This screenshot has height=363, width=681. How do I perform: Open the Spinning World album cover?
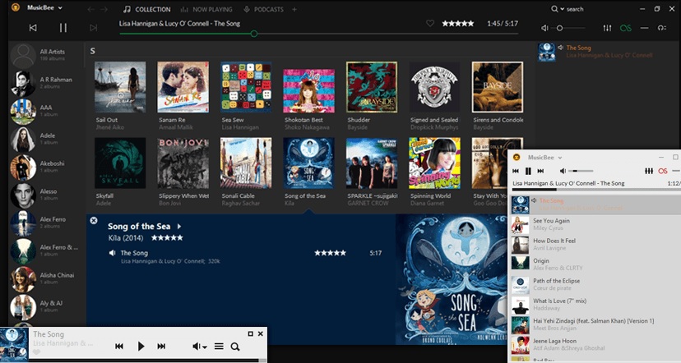point(434,163)
